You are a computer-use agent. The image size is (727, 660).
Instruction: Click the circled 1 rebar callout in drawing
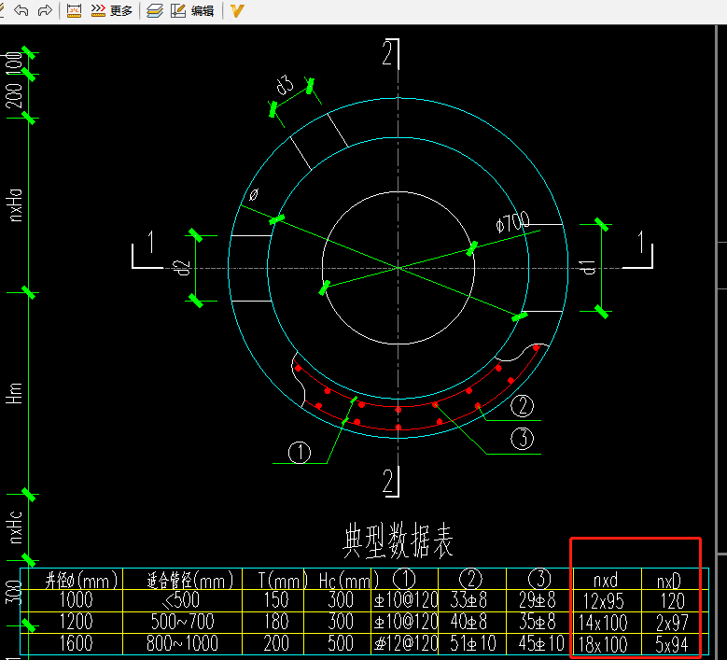299,453
